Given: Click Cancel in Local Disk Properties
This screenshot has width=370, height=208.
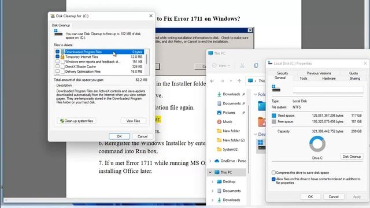Looking at the screenshot, I should click(x=334, y=196).
